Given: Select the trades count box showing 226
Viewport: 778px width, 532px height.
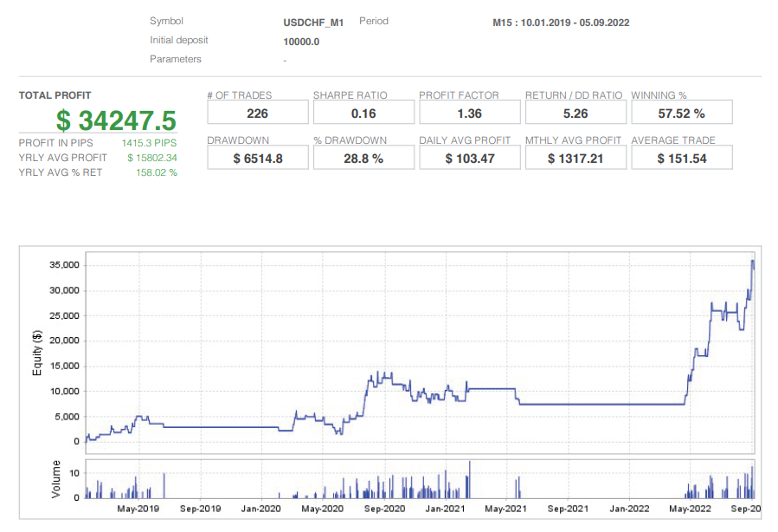Looking at the screenshot, I should click(257, 112).
